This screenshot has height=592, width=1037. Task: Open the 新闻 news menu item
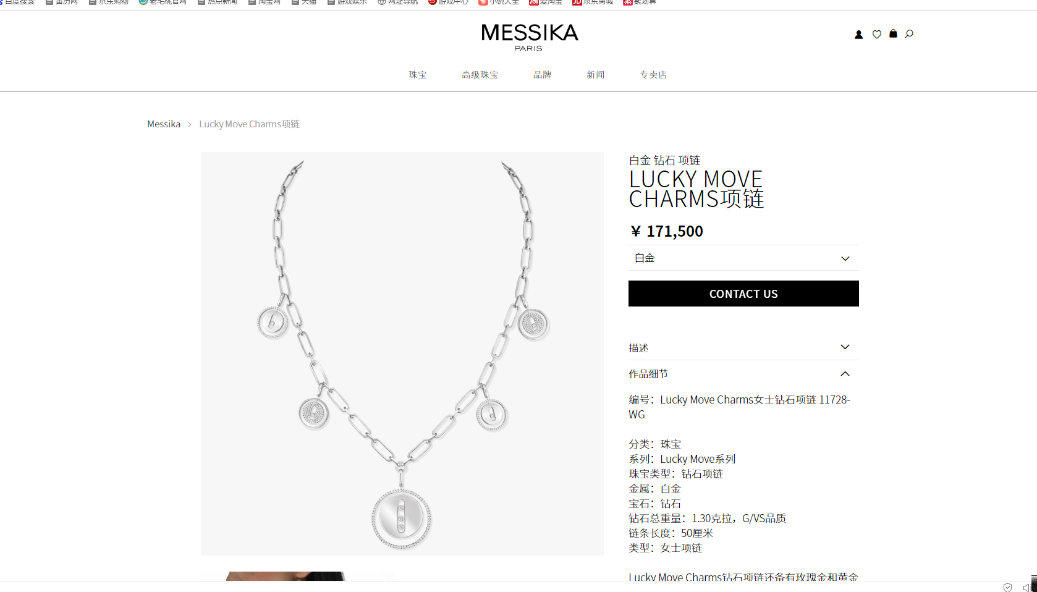[596, 75]
